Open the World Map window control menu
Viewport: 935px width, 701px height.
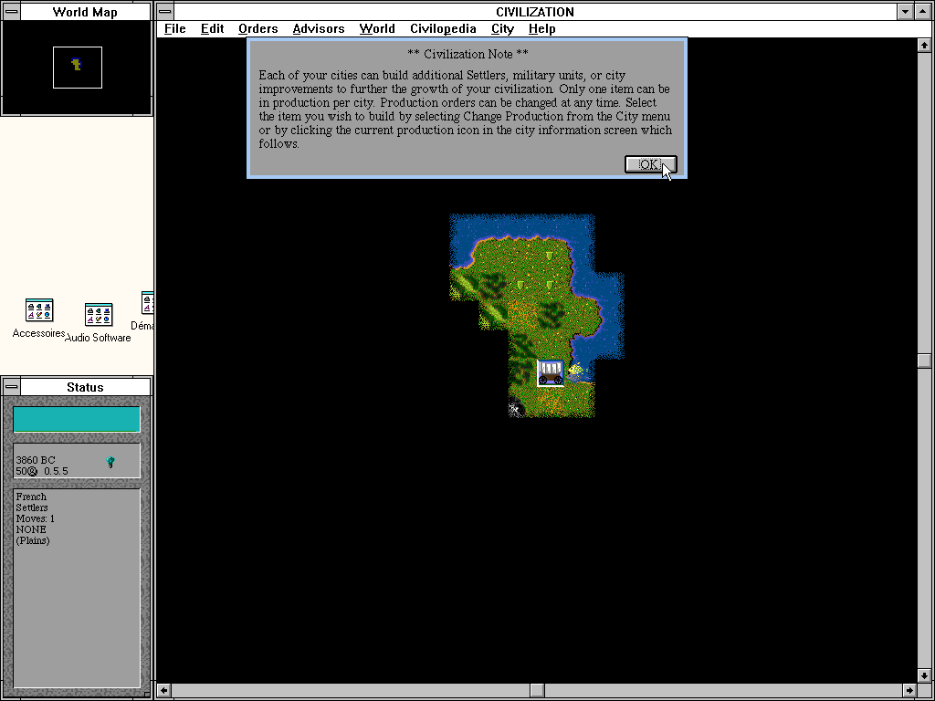click(x=11, y=12)
